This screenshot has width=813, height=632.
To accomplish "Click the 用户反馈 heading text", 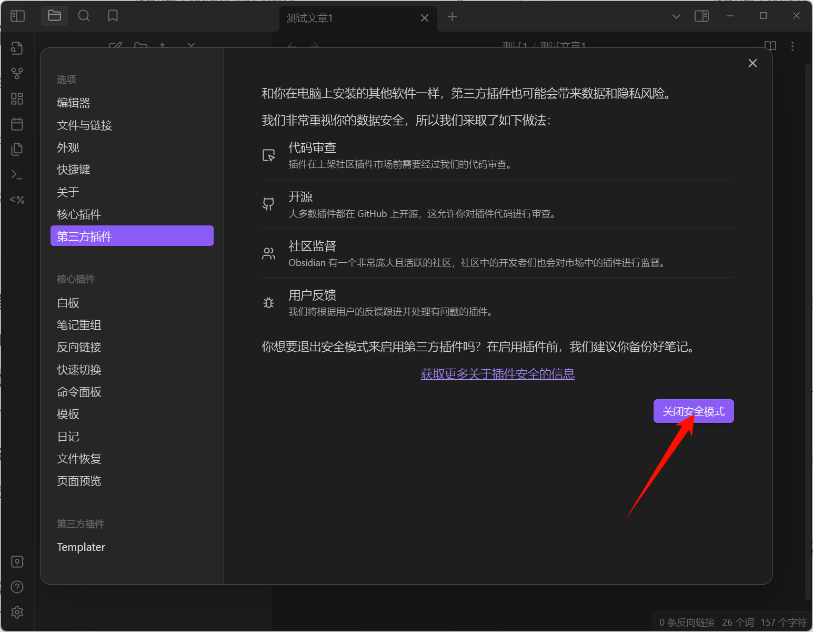I will click(313, 295).
